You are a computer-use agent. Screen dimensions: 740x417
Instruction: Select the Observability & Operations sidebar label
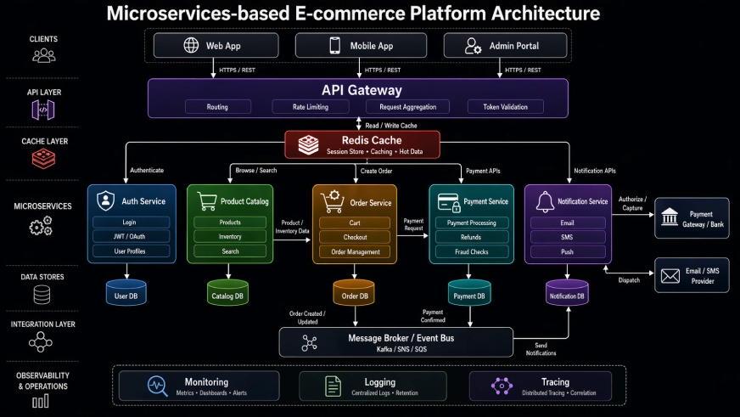(43, 380)
